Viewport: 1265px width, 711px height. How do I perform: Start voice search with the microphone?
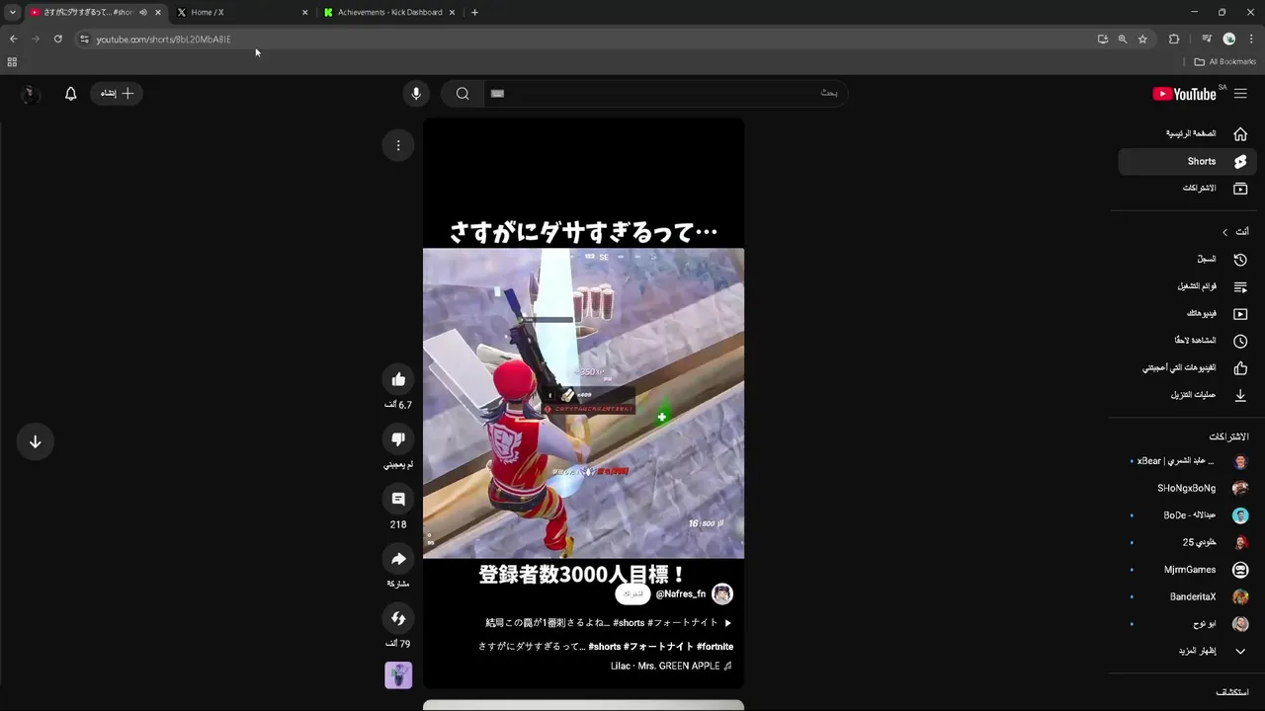click(416, 93)
